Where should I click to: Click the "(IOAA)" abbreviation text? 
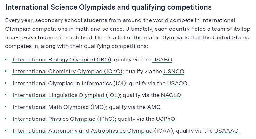click(164, 131)
